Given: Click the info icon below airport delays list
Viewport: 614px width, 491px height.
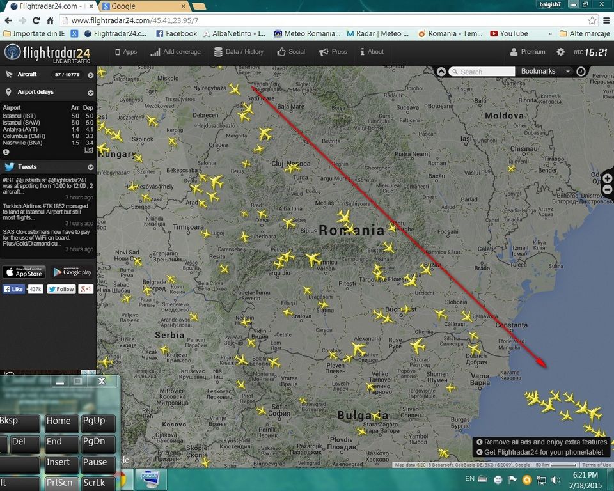Looking at the screenshot, I should [x=6, y=152].
